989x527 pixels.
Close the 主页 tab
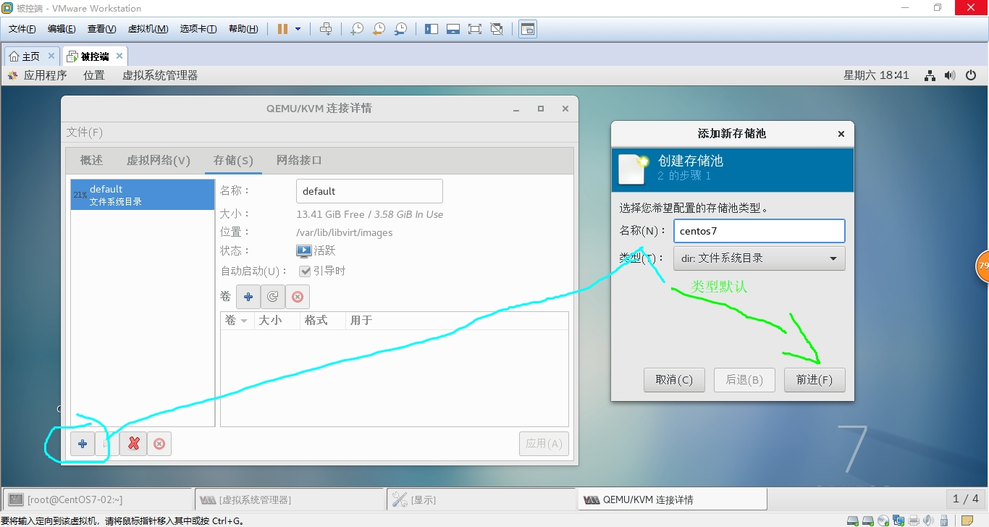pos(51,56)
